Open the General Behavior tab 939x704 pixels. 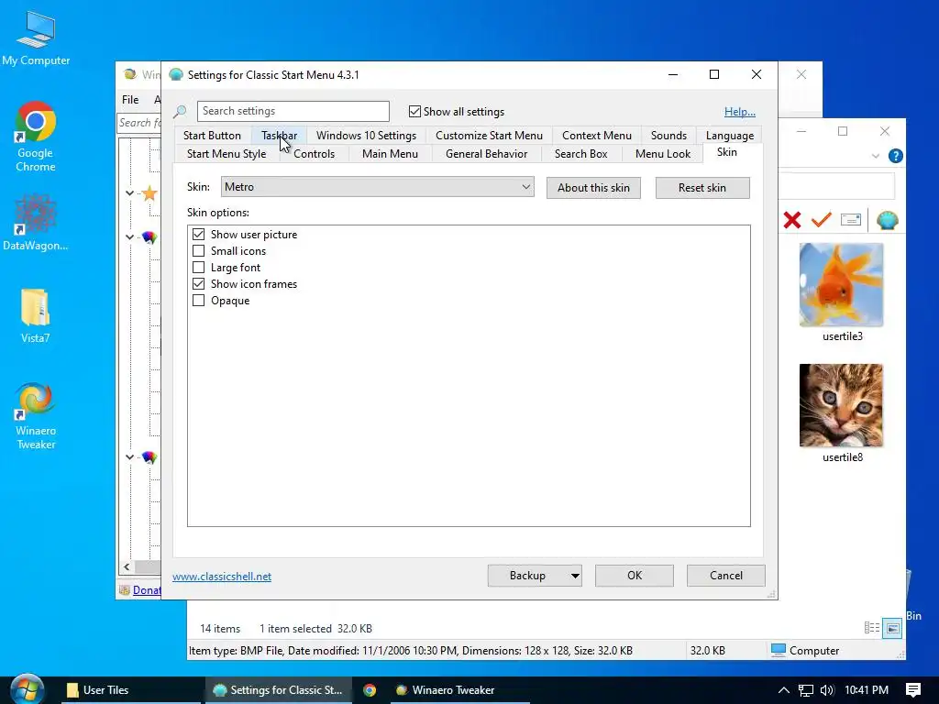click(486, 154)
